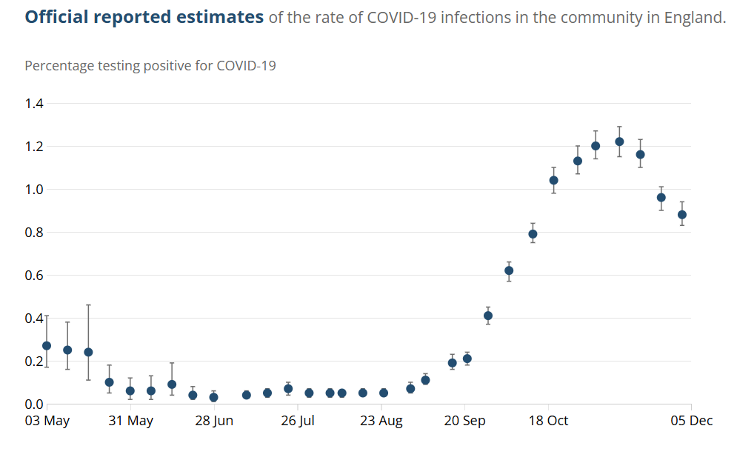Select the "Percentage testing positive for COVID-19" label
The image size is (737, 463).
pos(150,66)
